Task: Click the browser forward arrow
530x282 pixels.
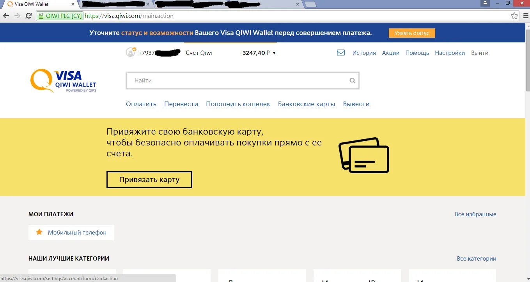Action: click(17, 16)
